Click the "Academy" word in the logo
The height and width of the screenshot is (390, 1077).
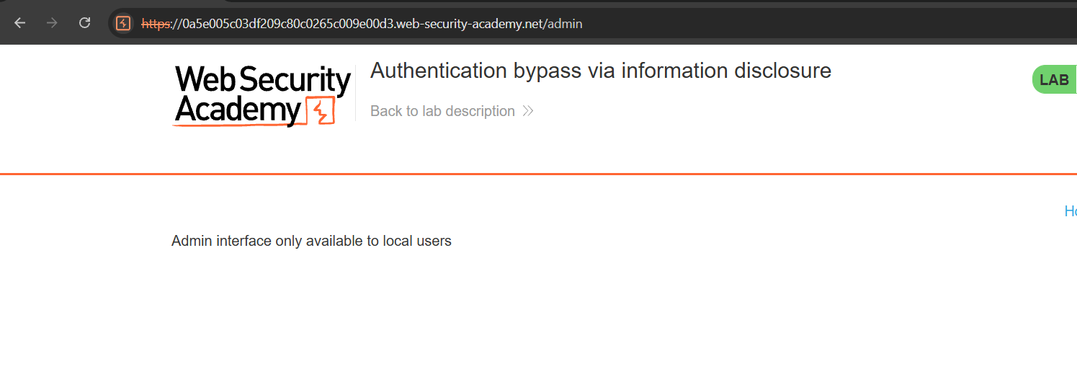point(238,110)
